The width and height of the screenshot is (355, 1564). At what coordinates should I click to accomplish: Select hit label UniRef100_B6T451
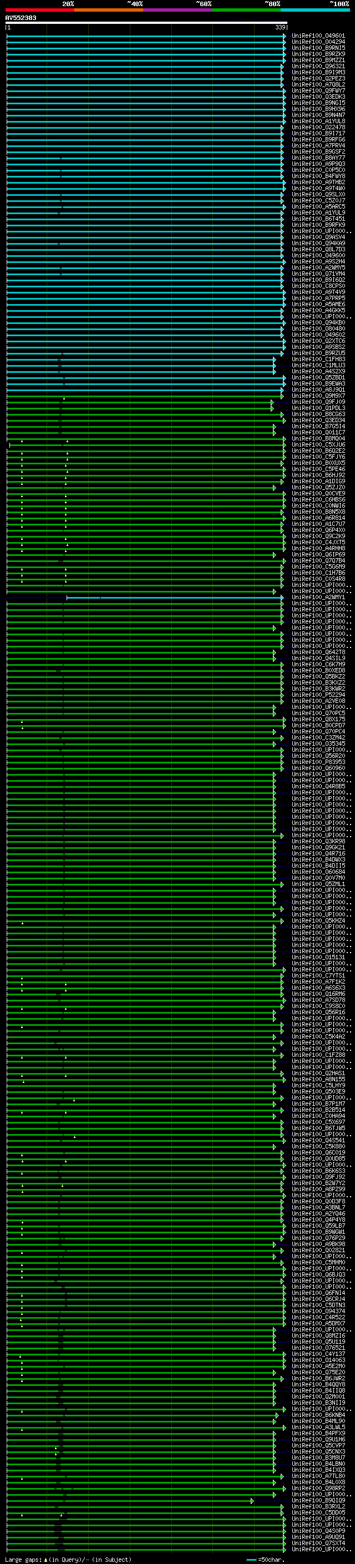tap(318, 219)
